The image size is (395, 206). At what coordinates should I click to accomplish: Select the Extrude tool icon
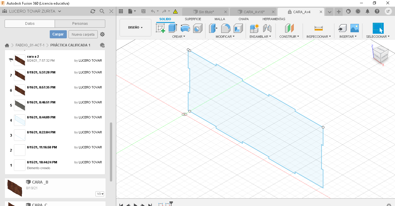173,28
